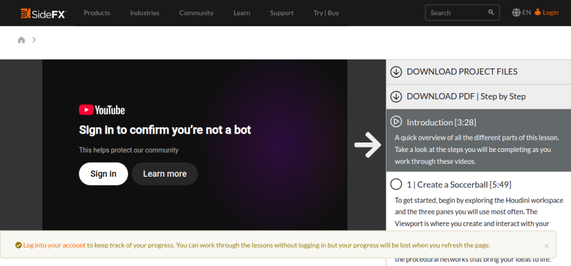The width and height of the screenshot is (571, 266).
Task: Click the Learn more button
Action: coord(165,174)
